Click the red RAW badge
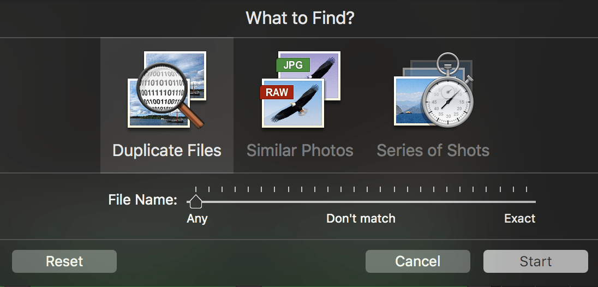The width and height of the screenshot is (598, 287). coord(277,92)
